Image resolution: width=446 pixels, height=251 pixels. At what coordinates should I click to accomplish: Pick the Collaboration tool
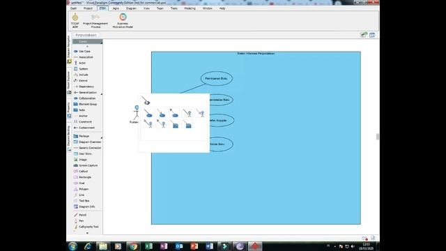pyautogui.click(x=87, y=98)
